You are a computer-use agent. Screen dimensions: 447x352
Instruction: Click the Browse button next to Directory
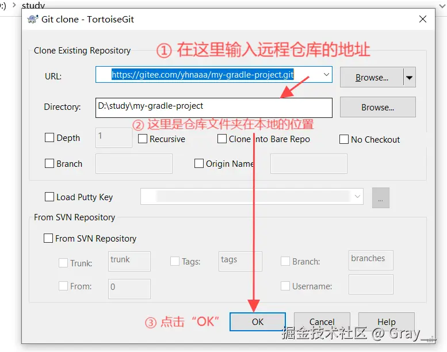click(378, 107)
